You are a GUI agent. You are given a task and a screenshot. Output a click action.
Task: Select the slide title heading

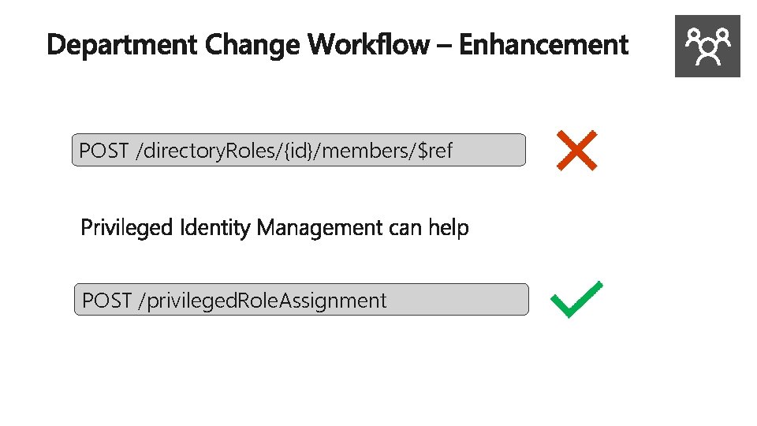(x=337, y=45)
